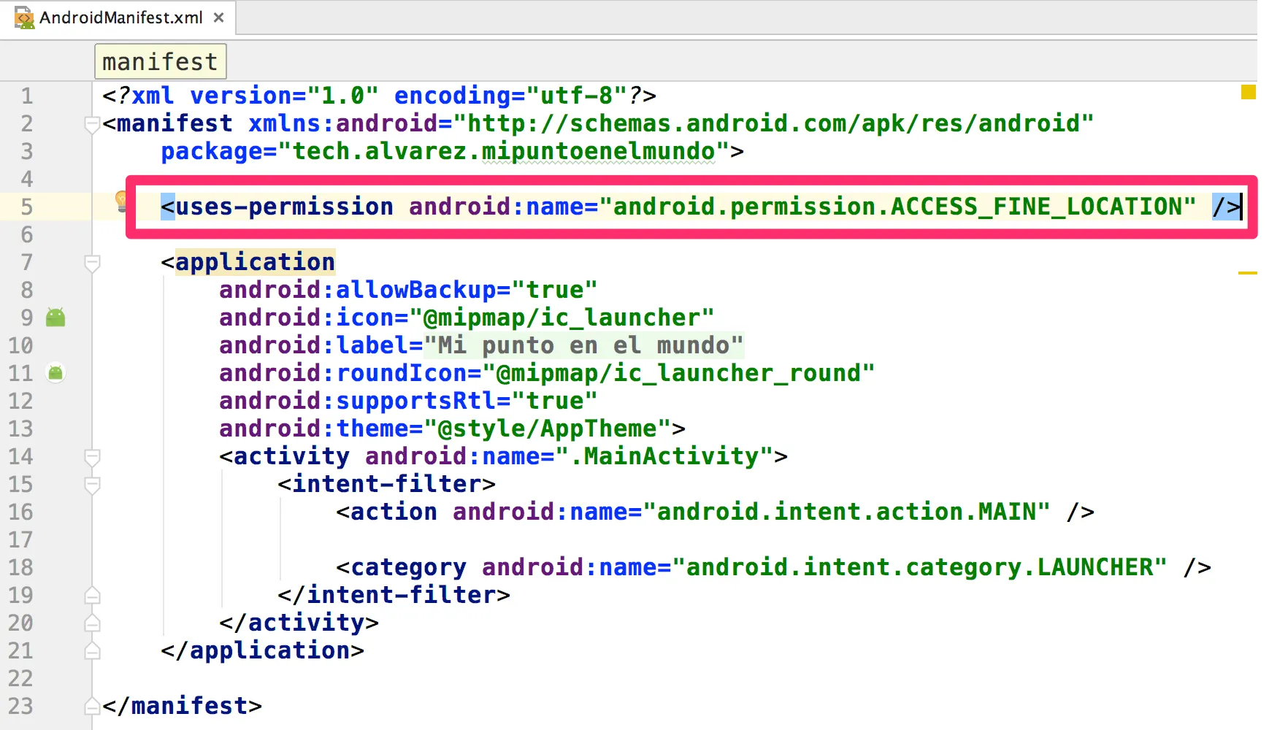Click the @mipmap/ic_launcher value
The height and width of the screenshot is (730, 1288).
(x=561, y=318)
